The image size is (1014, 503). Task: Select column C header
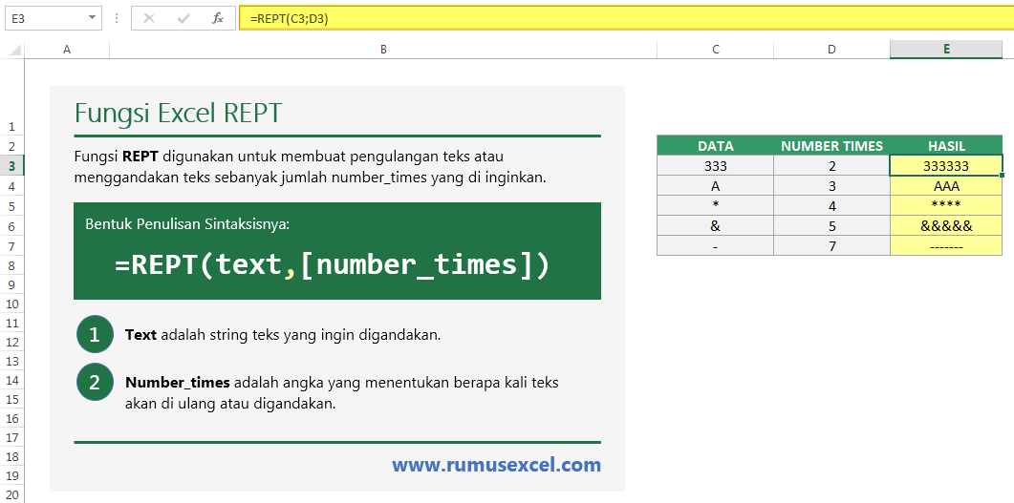click(x=715, y=50)
